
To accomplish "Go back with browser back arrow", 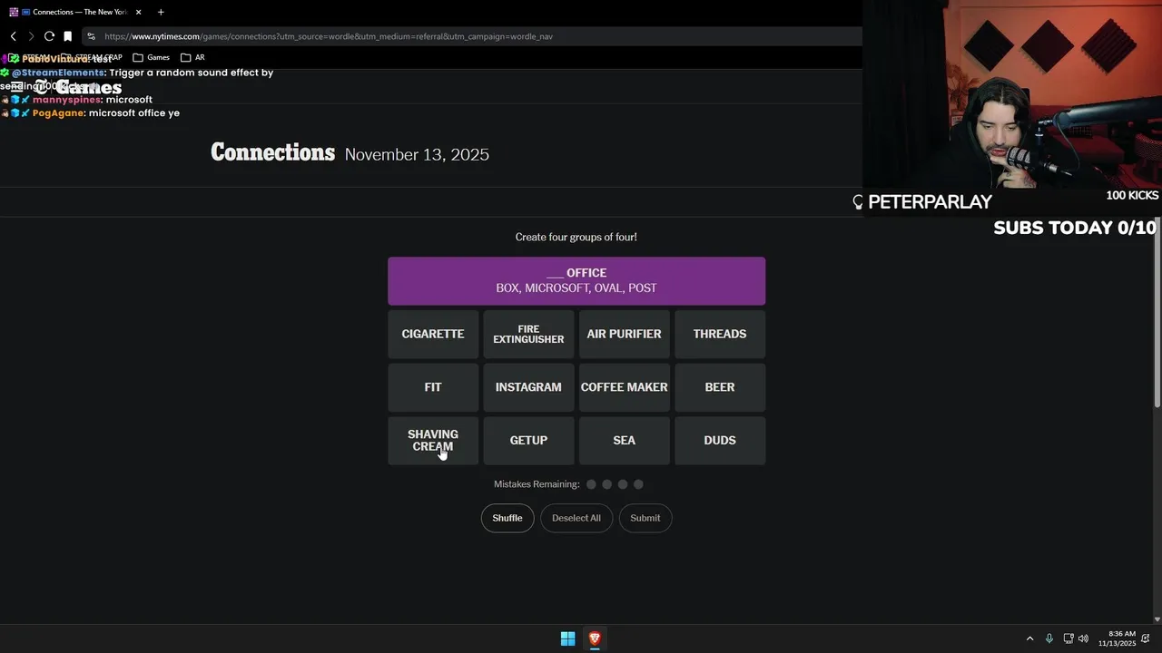I will [14, 36].
